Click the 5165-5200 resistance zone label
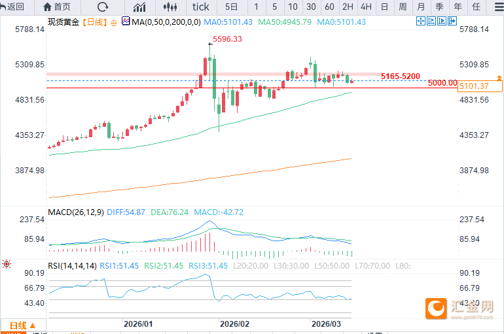504x334 pixels. [x=401, y=76]
